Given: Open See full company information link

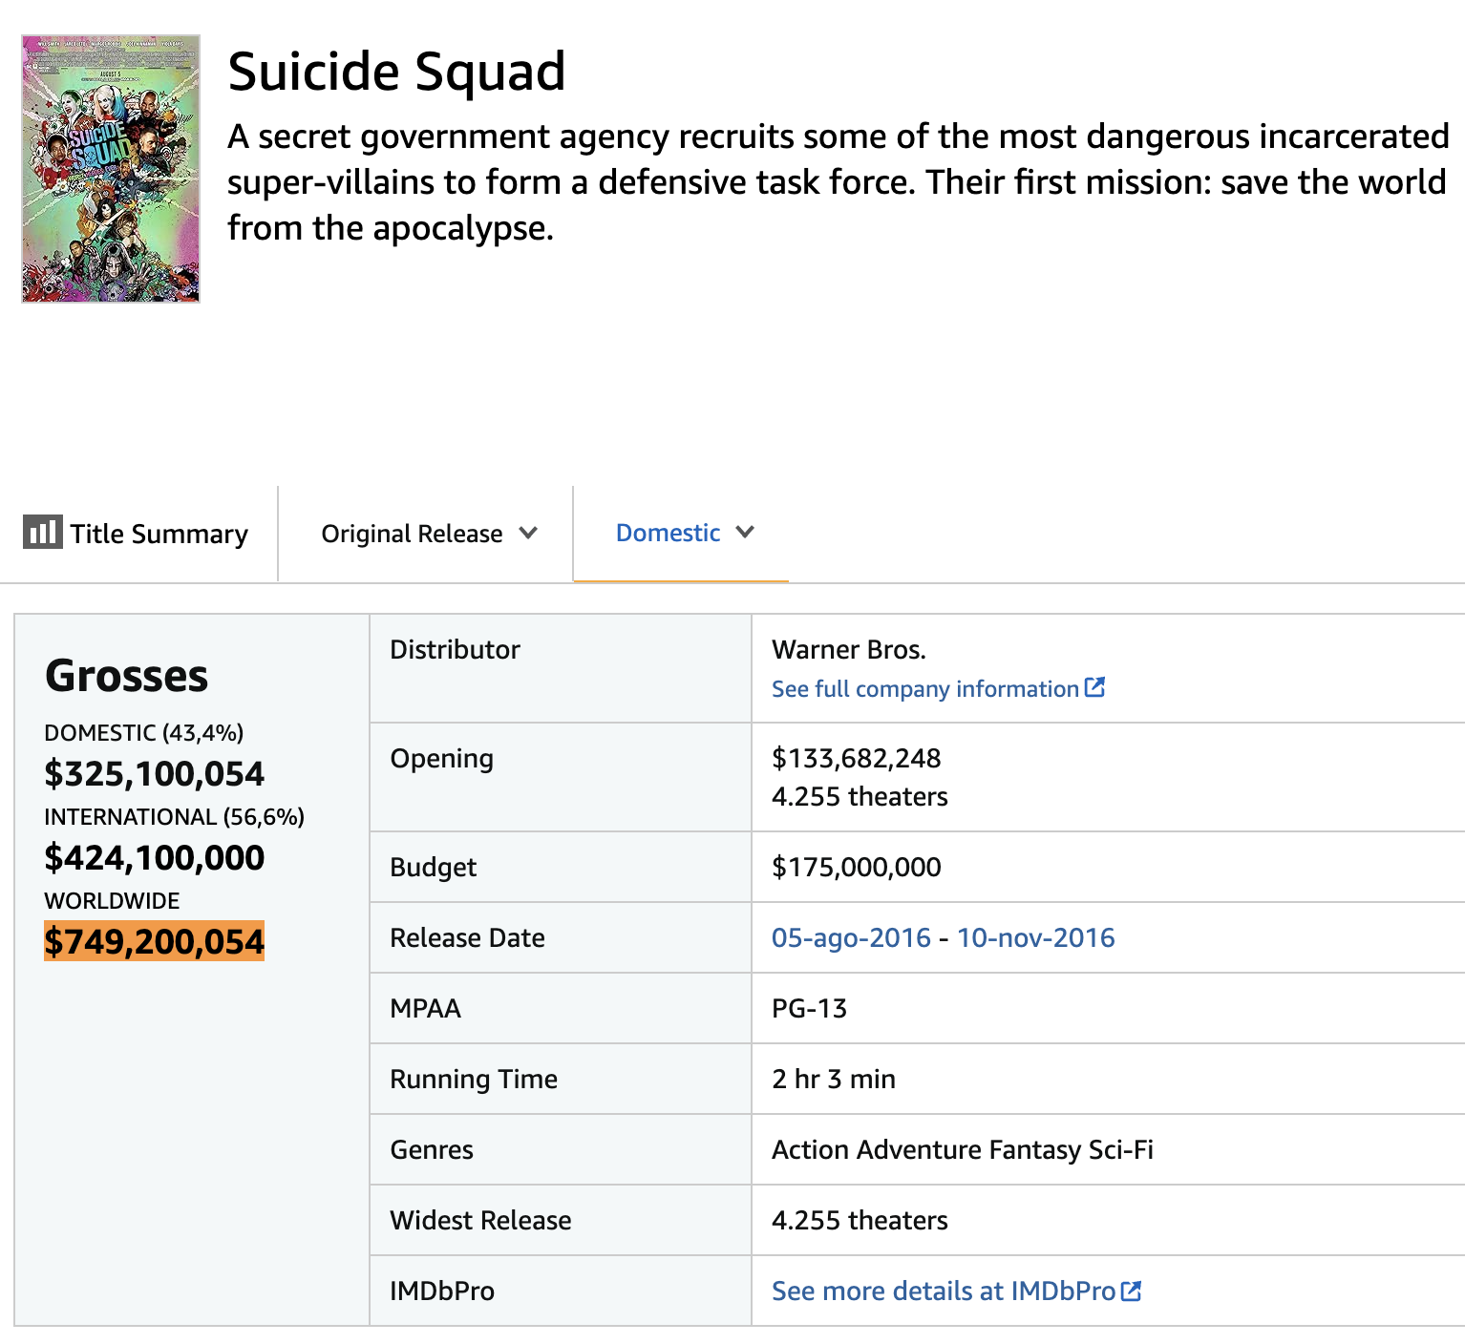Looking at the screenshot, I should point(925,689).
